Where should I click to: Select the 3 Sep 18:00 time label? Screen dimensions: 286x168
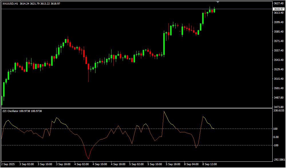[x=63, y=164]
